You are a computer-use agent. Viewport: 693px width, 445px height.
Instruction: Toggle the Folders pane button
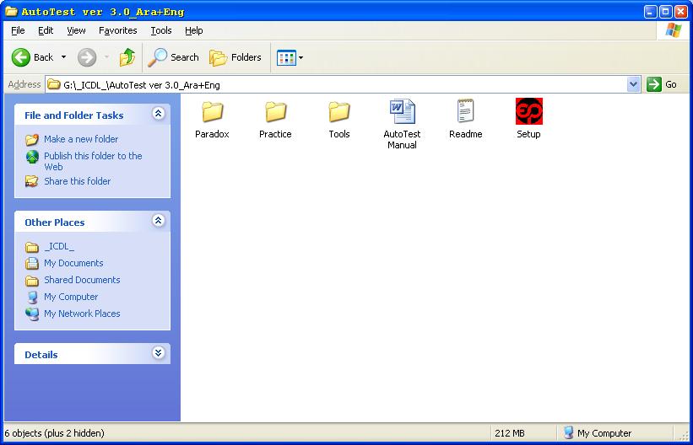236,57
